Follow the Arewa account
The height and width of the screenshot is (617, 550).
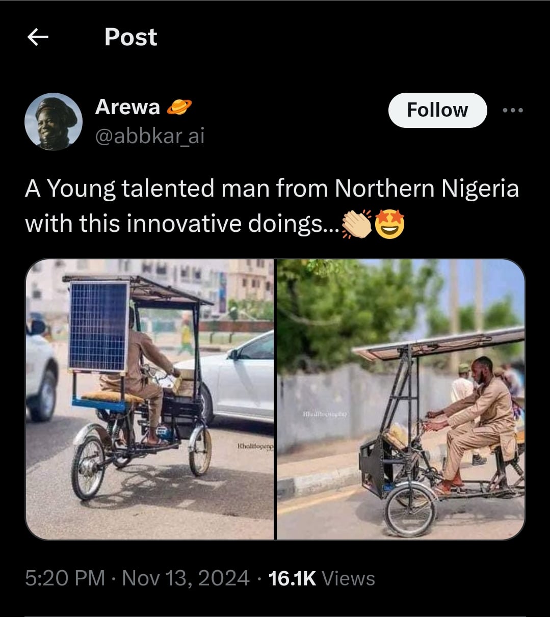pos(437,110)
